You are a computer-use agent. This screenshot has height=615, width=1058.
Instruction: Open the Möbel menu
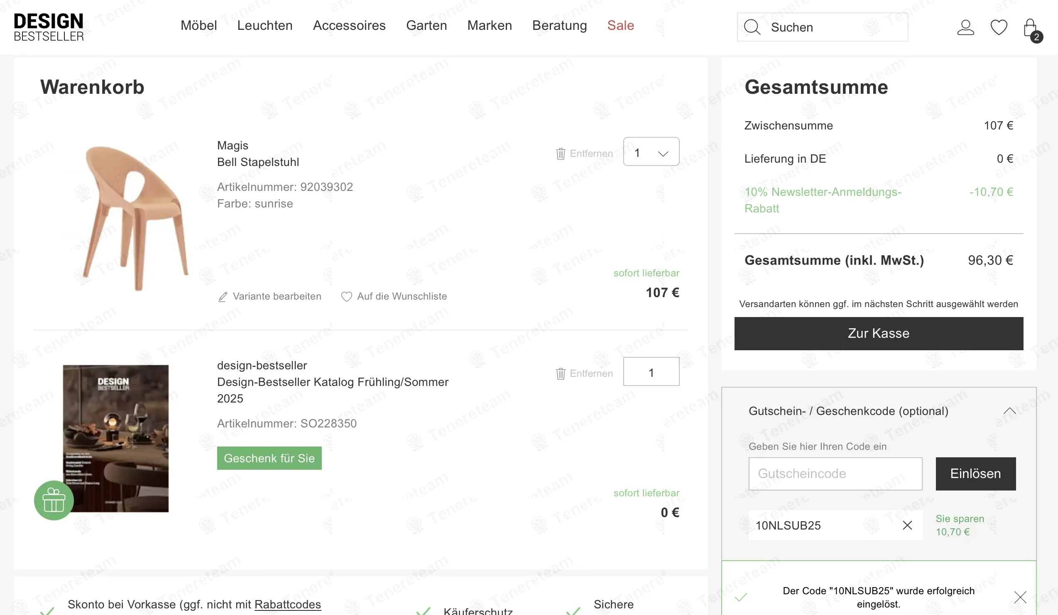click(198, 25)
